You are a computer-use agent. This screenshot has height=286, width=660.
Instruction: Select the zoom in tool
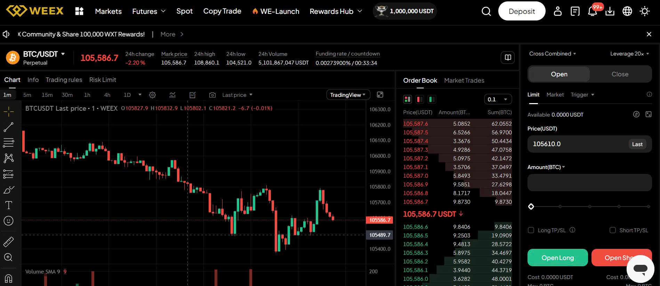pos(9,257)
